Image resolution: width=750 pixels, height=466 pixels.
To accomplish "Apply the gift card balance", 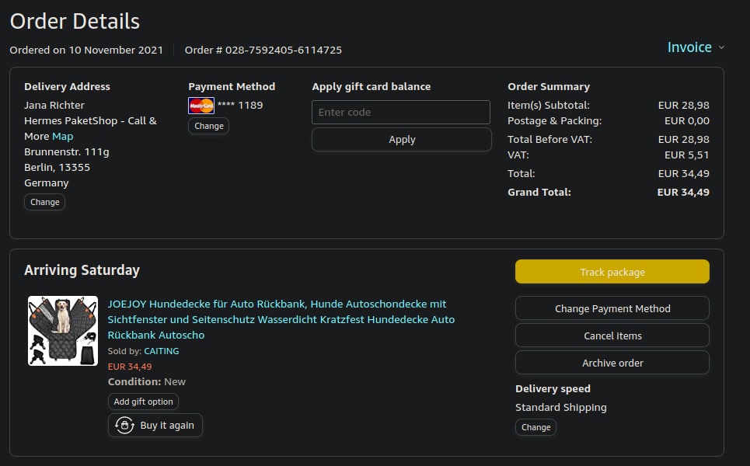I will (x=401, y=140).
